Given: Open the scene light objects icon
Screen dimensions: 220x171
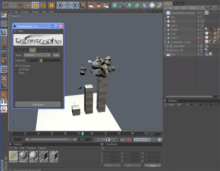Looking at the screenshot, I should tap(152, 5).
